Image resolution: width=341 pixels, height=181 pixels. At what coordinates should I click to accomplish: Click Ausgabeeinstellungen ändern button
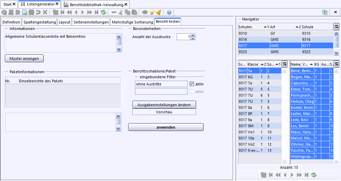[164, 104]
